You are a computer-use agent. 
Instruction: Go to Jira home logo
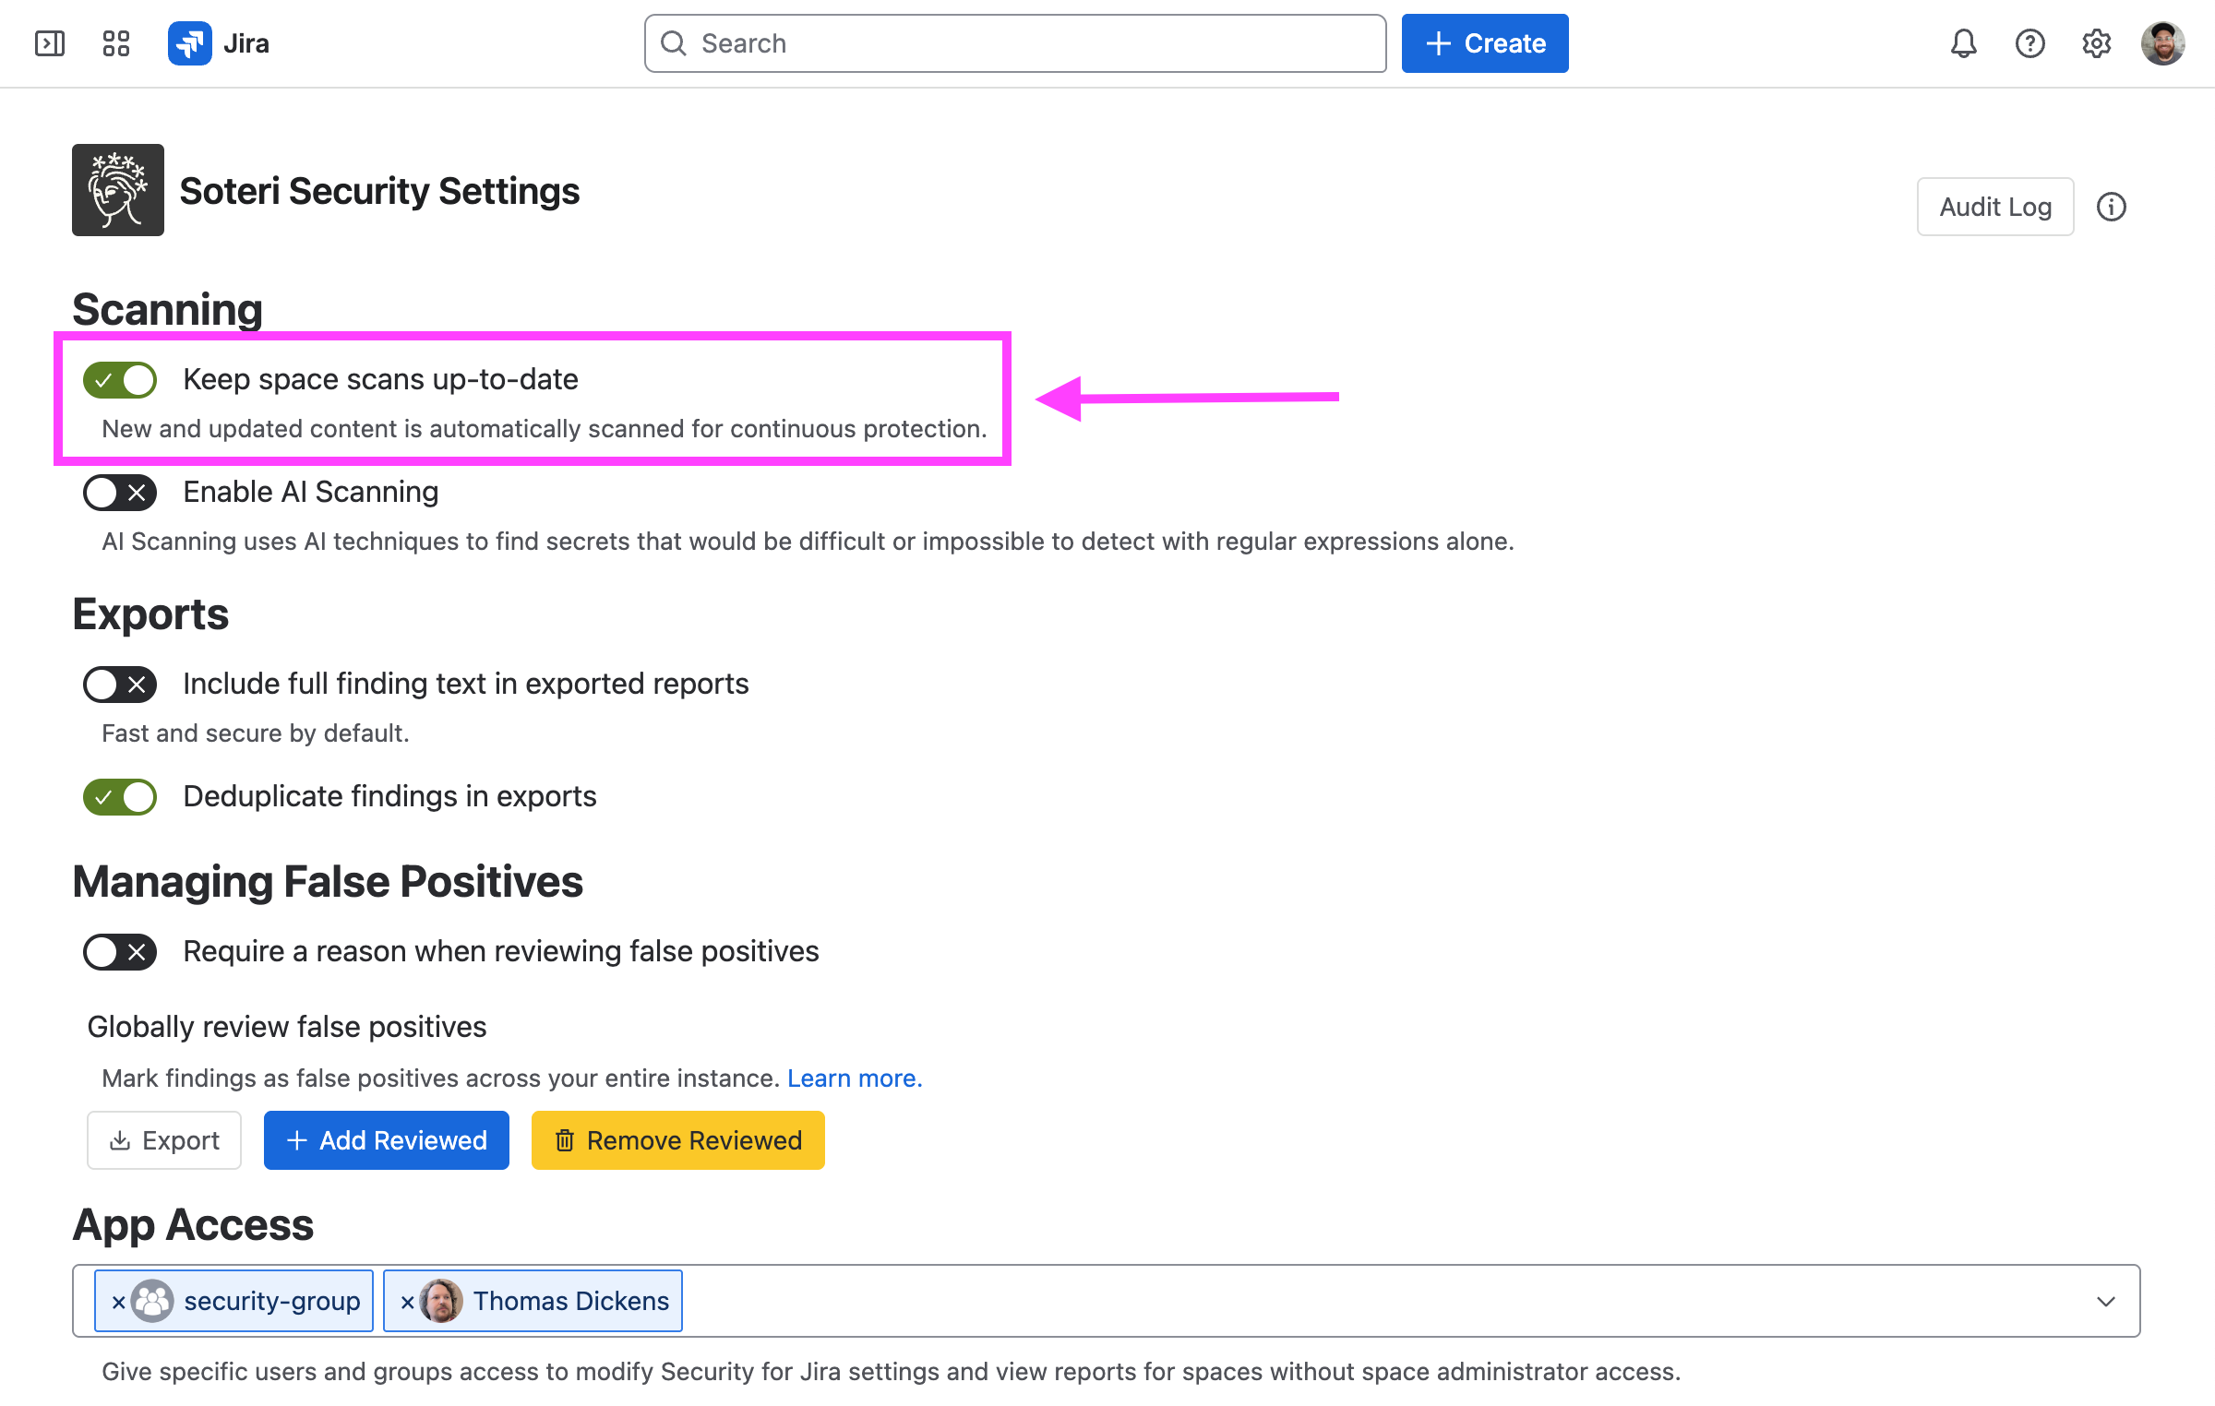click(219, 43)
